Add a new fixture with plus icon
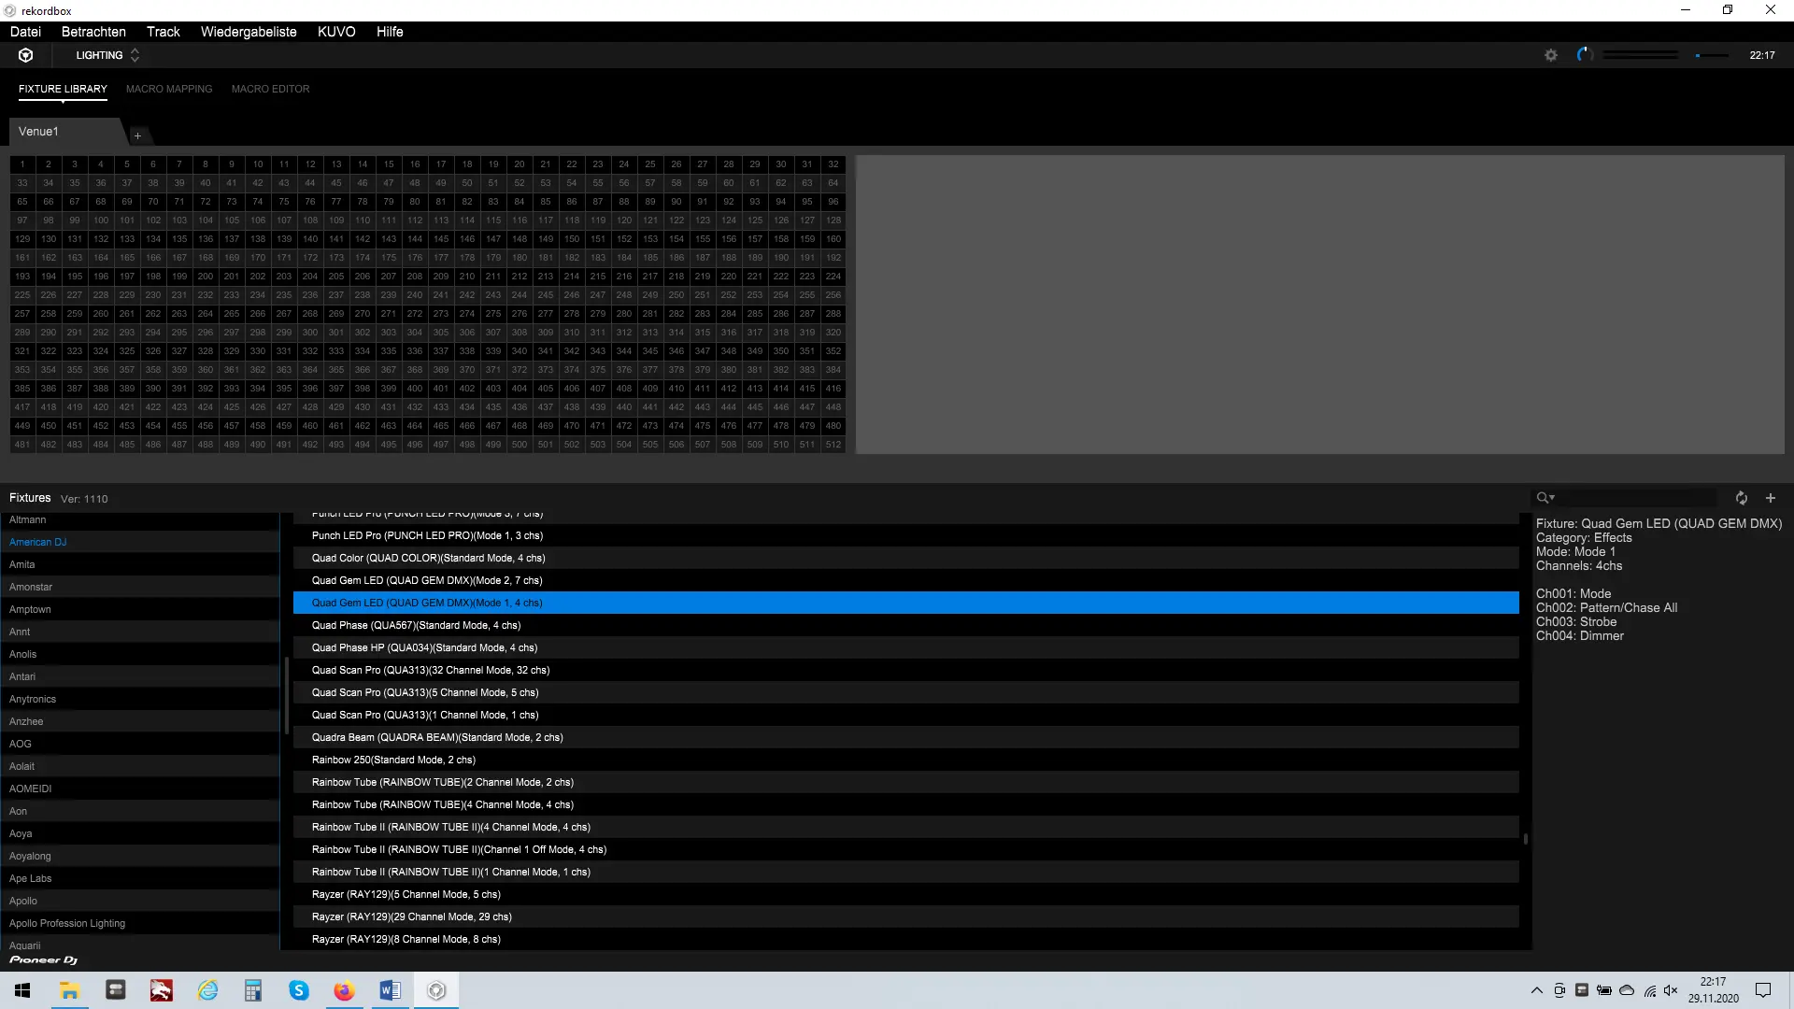The image size is (1794, 1009). point(1770,498)
